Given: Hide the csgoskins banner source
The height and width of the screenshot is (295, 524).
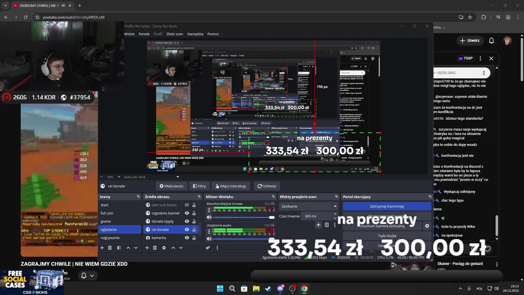Looking at the screenshot, I should [x=187, y=213].
